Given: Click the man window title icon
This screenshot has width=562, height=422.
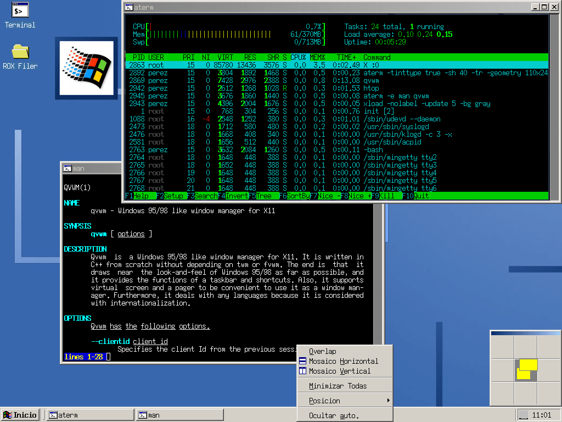Looking at the screenshot, I should [68, 168].
